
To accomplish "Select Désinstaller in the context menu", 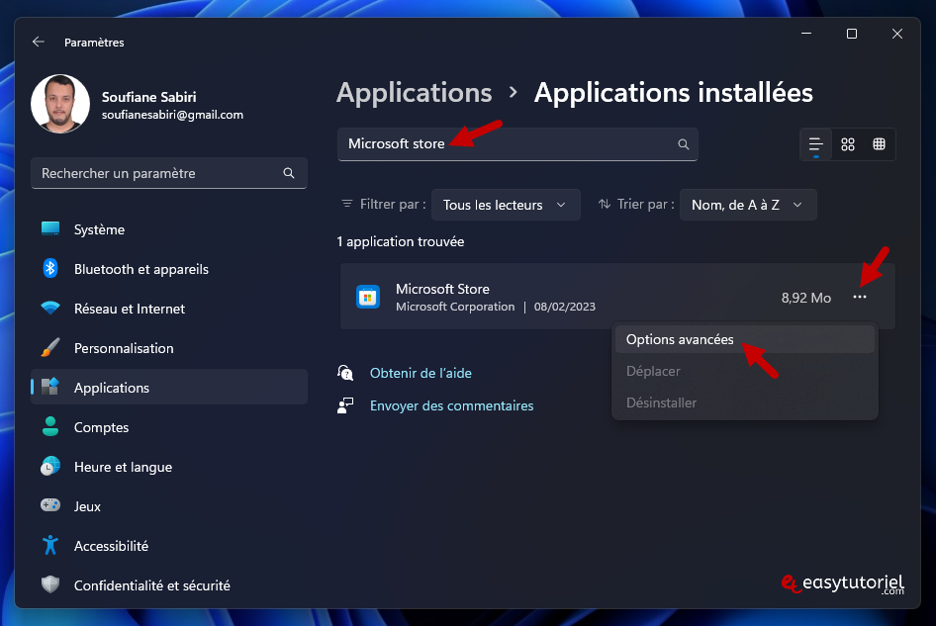I will click(x=744, y=402).
